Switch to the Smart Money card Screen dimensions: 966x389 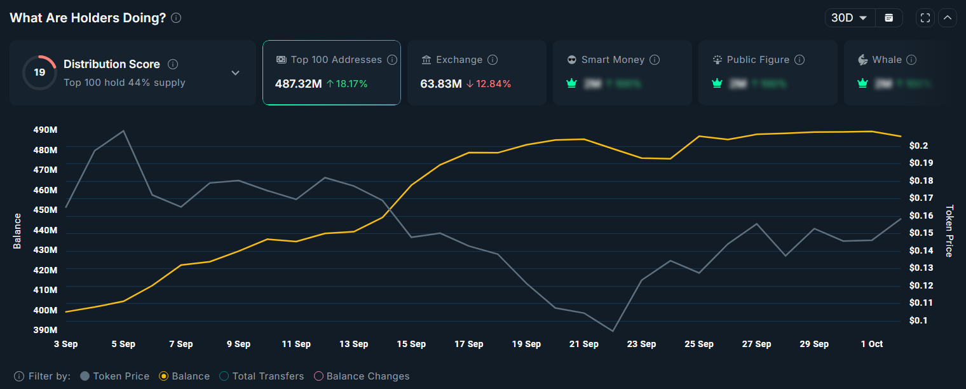(x=622, y=72)
